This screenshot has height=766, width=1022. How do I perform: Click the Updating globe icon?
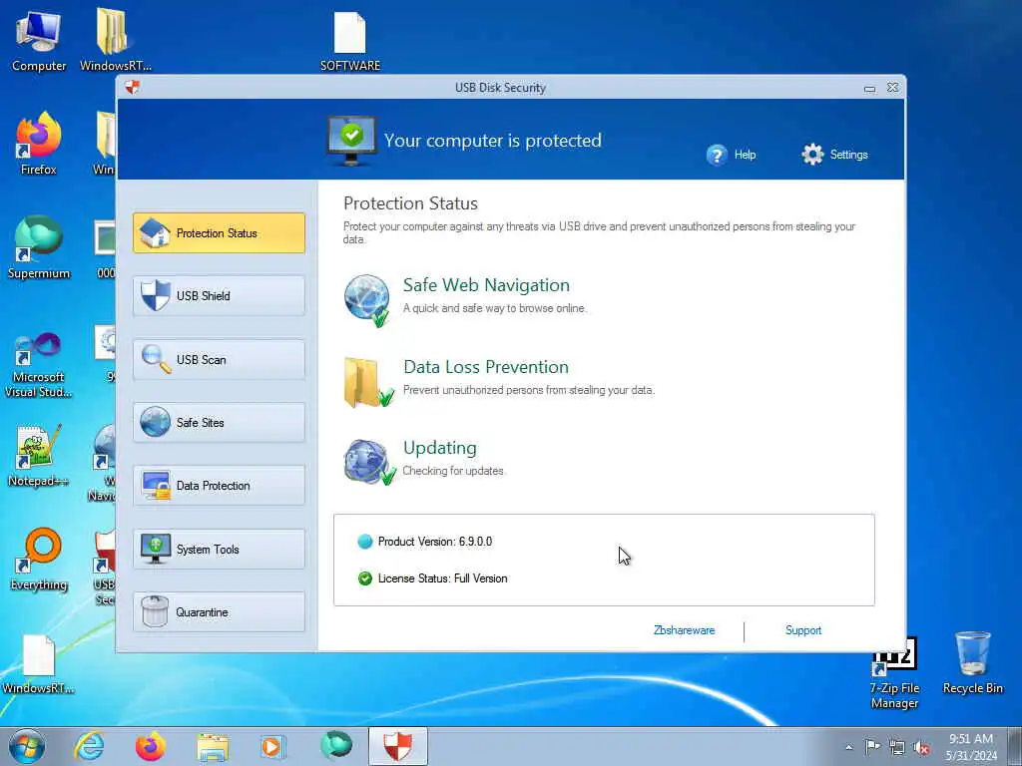pos(369,462)
